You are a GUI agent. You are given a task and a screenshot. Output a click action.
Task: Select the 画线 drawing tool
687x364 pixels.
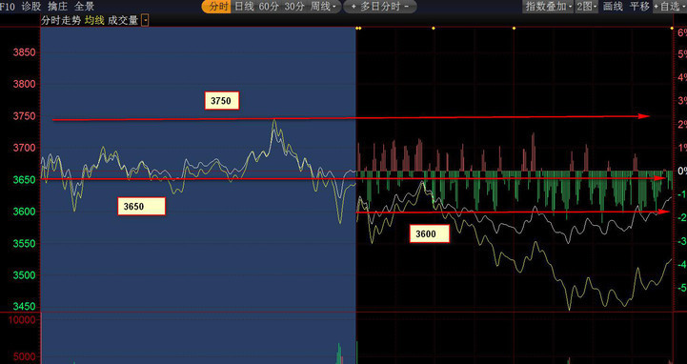(613, 7)
